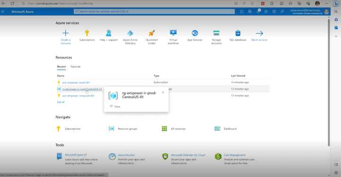Click the Dashboard chart icon

click(x=217, y=129)
